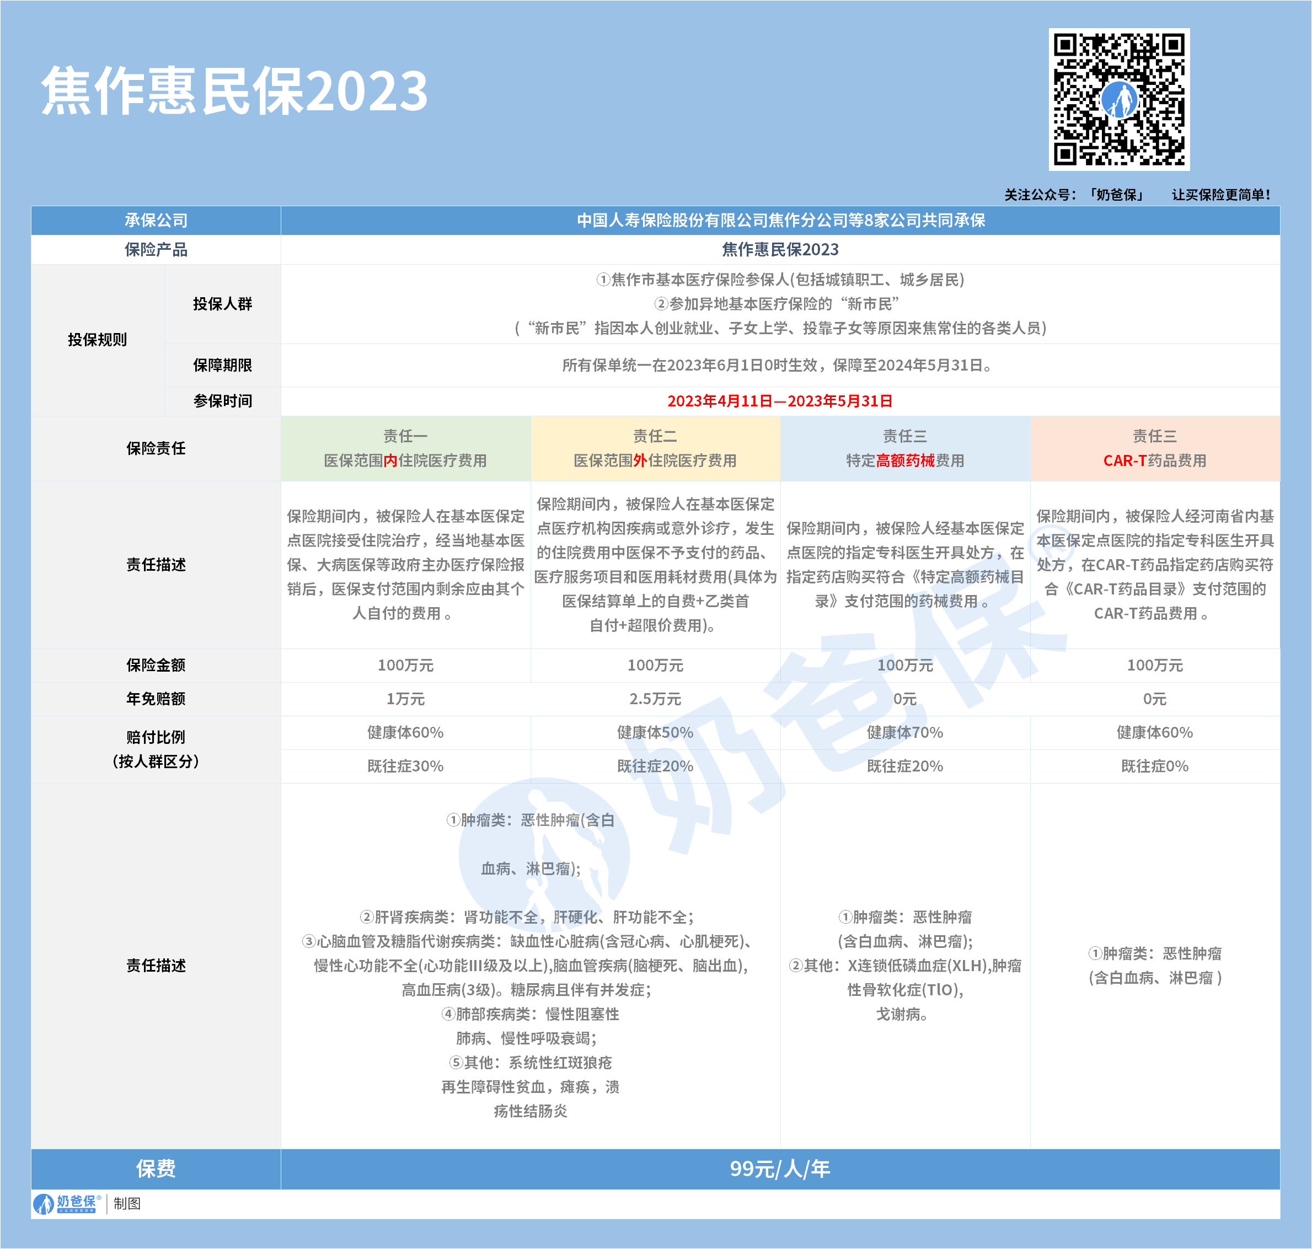Click the 投保规则 label
This screenshot has width=1312, height=1249.
tap(97, 340)
